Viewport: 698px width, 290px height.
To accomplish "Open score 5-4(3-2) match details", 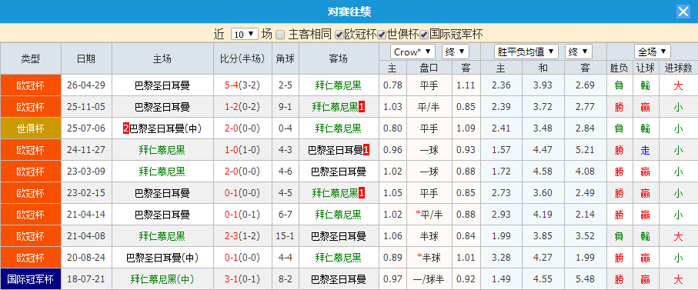I will [x=242, y=85].
